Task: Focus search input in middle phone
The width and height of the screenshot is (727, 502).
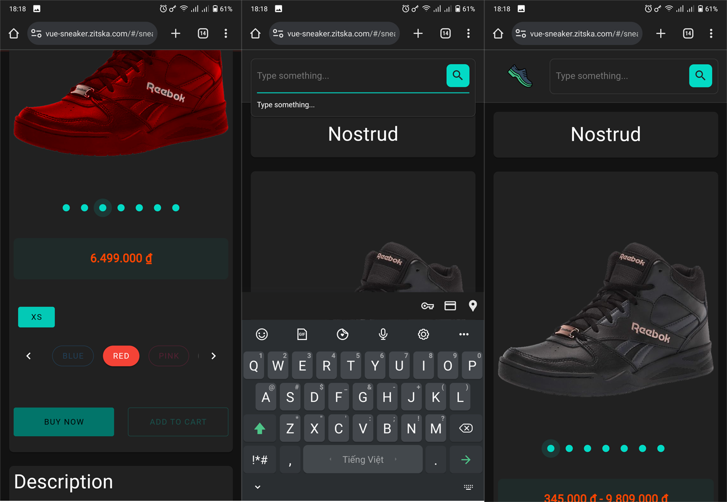Action: 348,76
